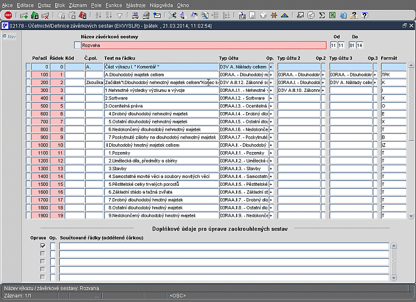The width and height of the screenshot is (416, 302).
Task: Restore the inner form window
Action: [405, 25]
